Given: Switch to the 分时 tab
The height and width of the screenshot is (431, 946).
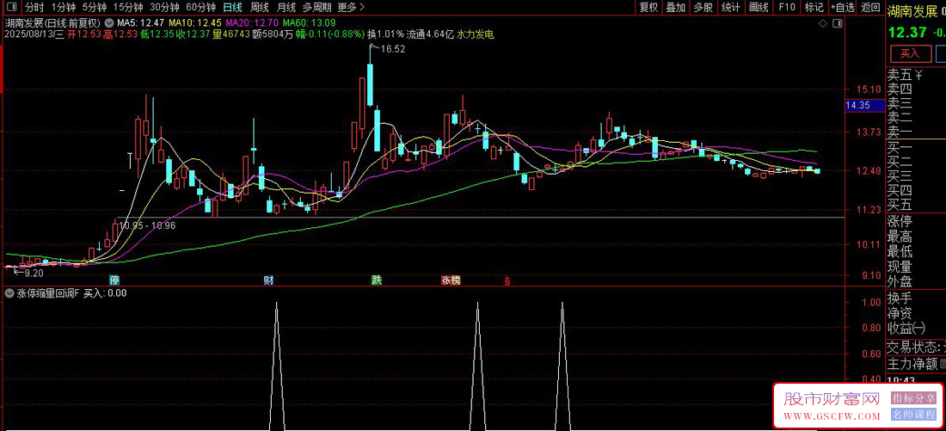Looking at the screenshot, I should click(x=34, y=7).
